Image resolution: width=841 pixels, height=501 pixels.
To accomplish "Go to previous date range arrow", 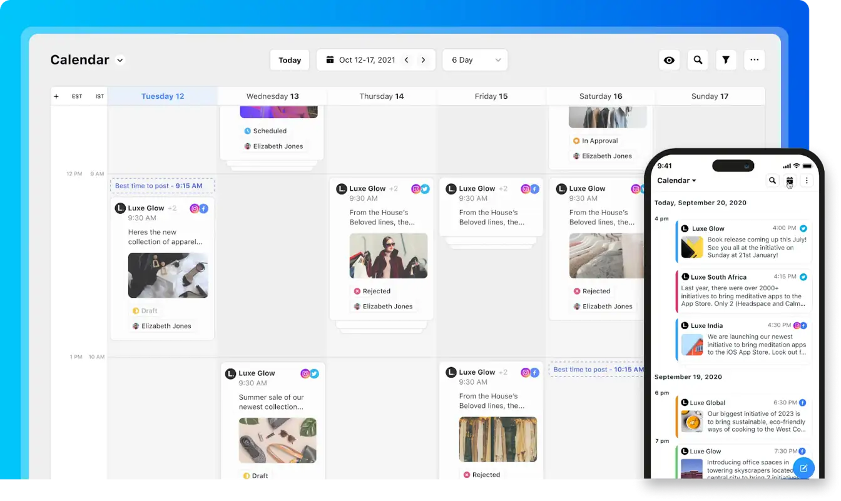I will coord(407,60).
